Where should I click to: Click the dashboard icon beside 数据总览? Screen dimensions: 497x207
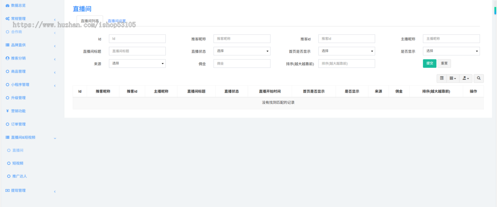pyautogui.click(x=7, y=5)
